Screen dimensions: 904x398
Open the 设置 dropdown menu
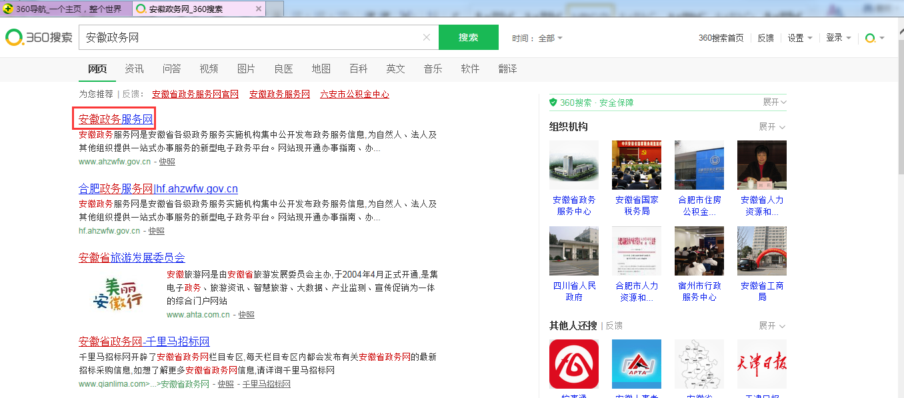(799, 38)
